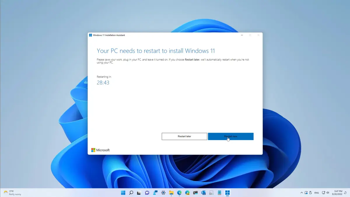Open the clock showing 5:47 PM
350x197 pixels.
click(x=337, y=193)
